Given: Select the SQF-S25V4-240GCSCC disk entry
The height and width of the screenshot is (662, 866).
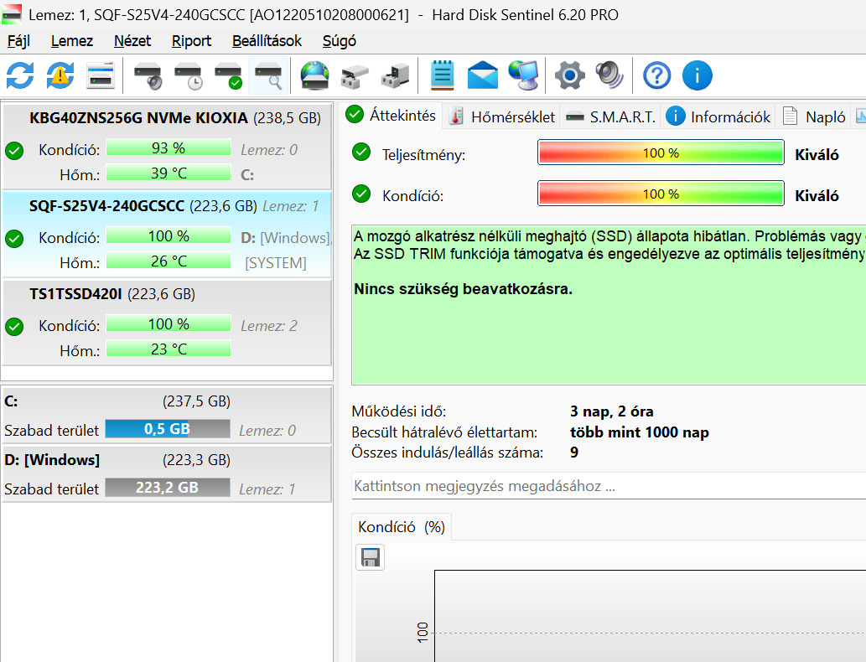Looking at the screenshot, I should 167,234.
